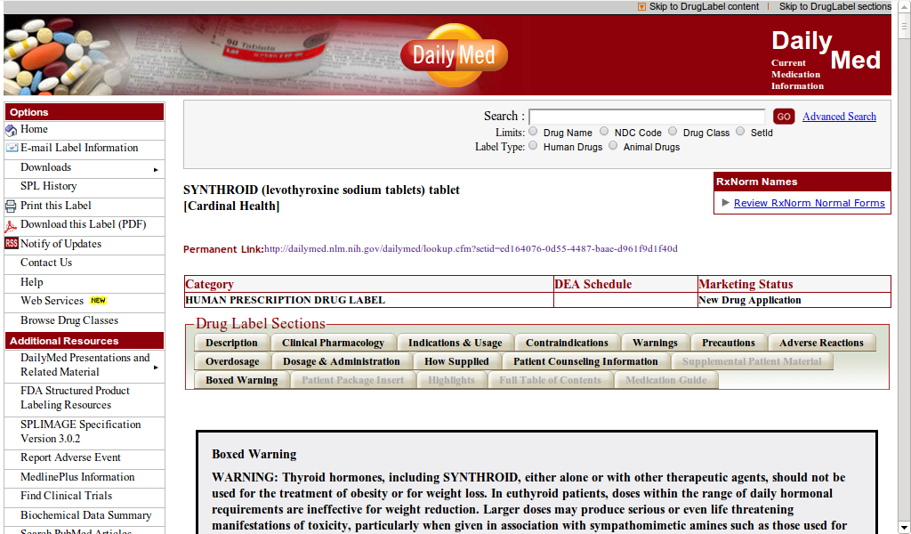Screen dimensions: 911x534
Task: Open Review RxNorm Normal Forms link
Action: tap(810, 203)
